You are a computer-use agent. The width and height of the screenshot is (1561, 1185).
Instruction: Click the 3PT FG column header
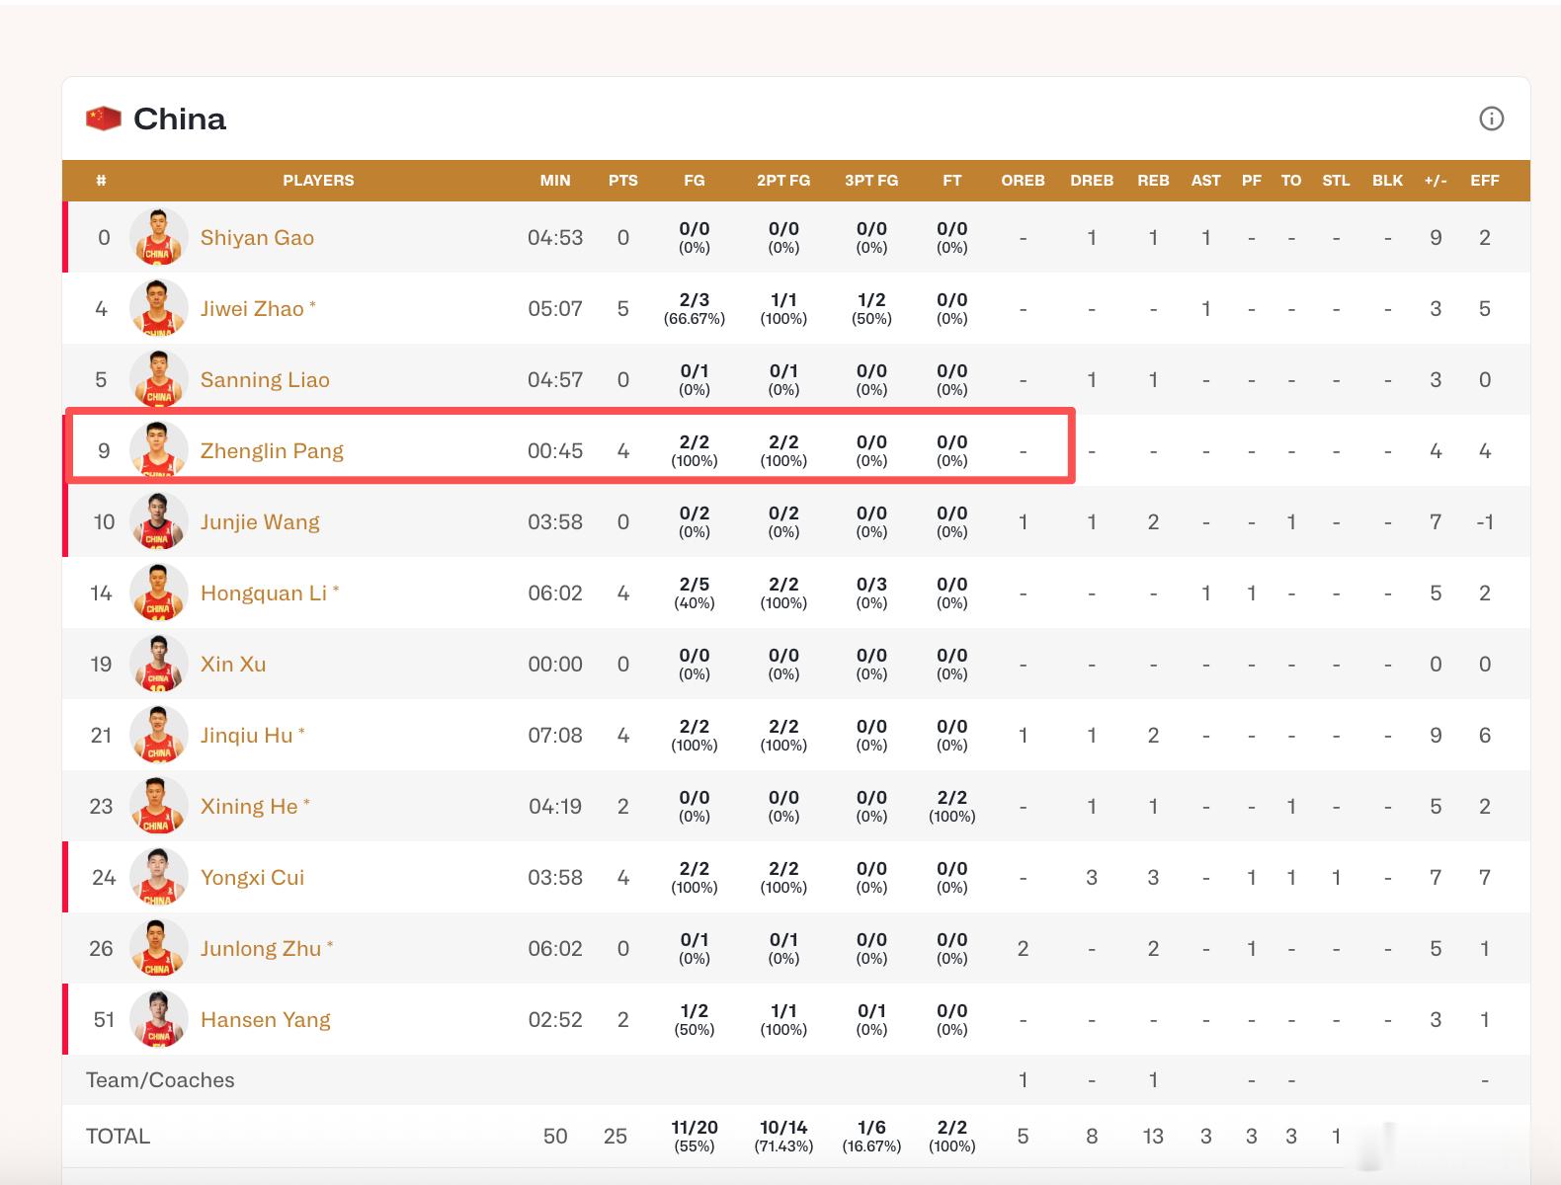871,180
